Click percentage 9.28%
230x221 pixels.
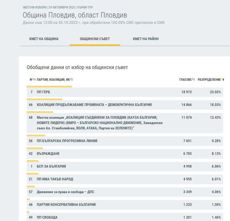click(216, 141)
